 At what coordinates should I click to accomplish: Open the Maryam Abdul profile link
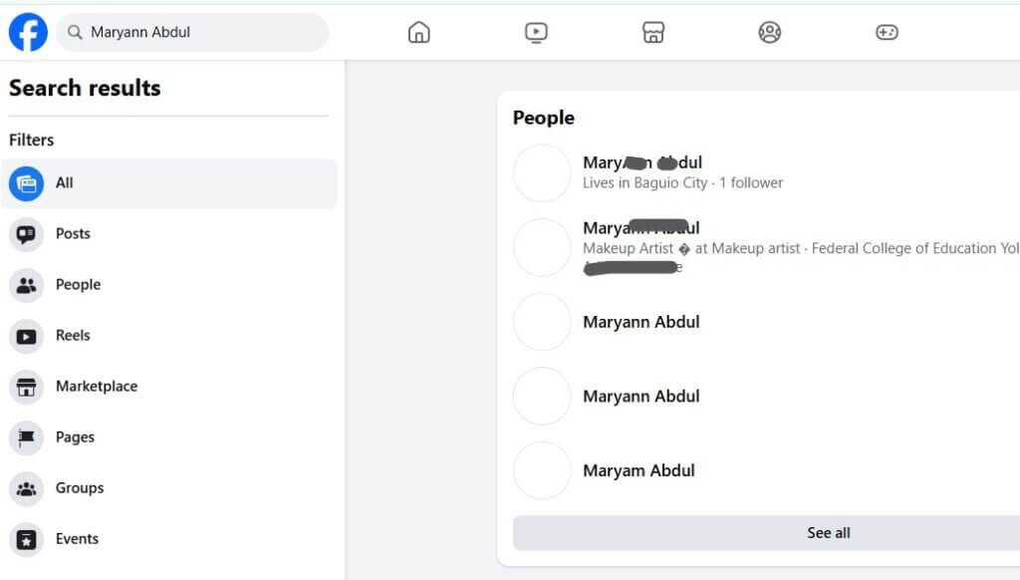pyautogui.click(x=638, y=470)
